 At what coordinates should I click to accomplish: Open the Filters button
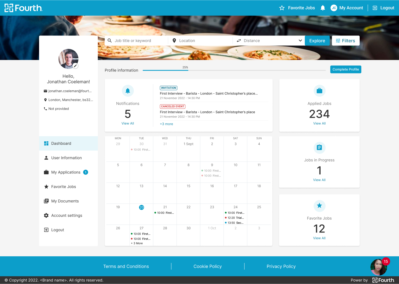pyautogui.click(x=346, y=41)
